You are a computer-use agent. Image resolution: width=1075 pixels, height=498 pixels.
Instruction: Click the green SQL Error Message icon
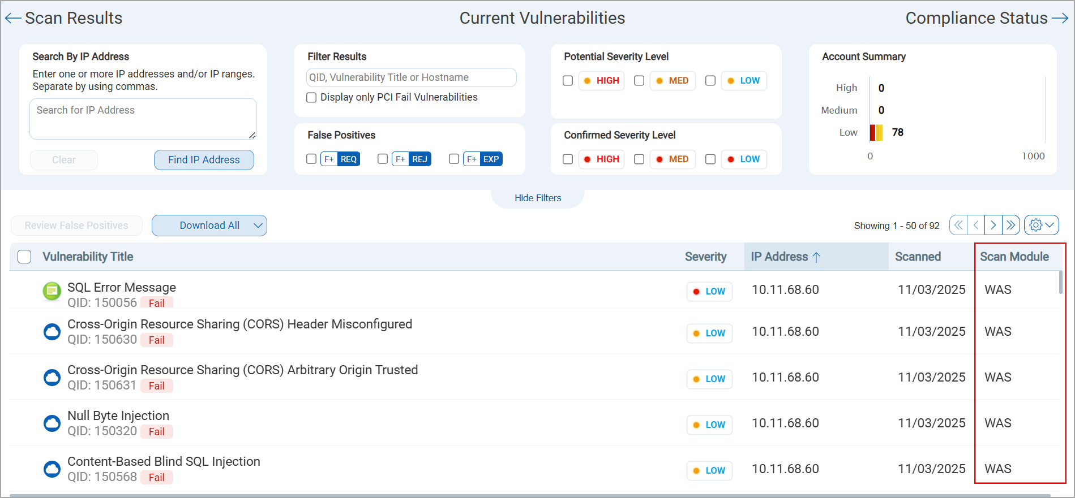[x=52, y=292]
